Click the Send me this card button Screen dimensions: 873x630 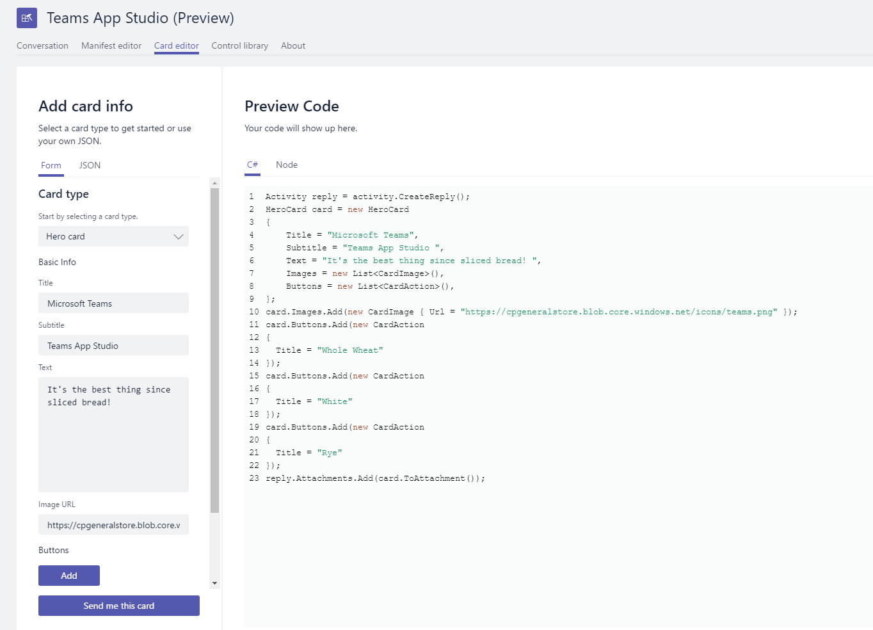(x=118, y=605)
